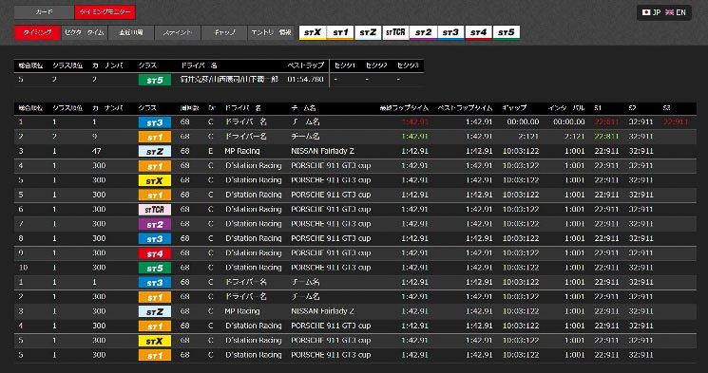Open the エントリー情報 sub-tab
The image size is (708, 373).
(271, 32)
